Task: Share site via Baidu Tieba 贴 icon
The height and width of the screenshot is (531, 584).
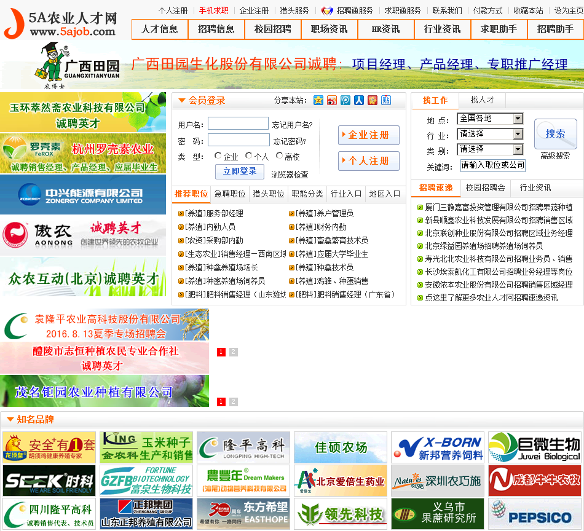Action: coord(386,100)
